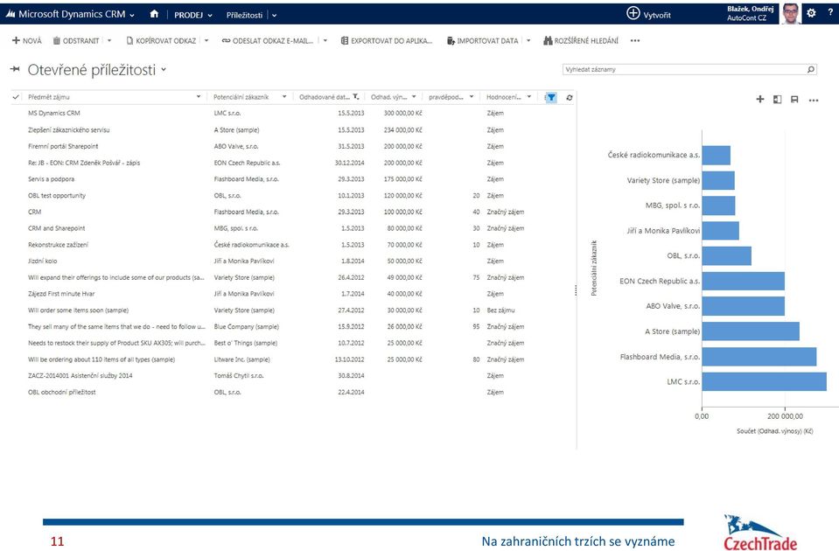
Task: Open the Servis a podpora opportunity
Action: [52, 178]
